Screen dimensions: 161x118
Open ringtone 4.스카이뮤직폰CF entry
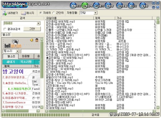click(x=20, y=89)
